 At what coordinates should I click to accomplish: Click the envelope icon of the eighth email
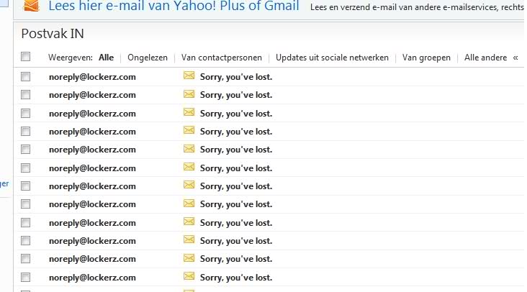tap(189, 204)
